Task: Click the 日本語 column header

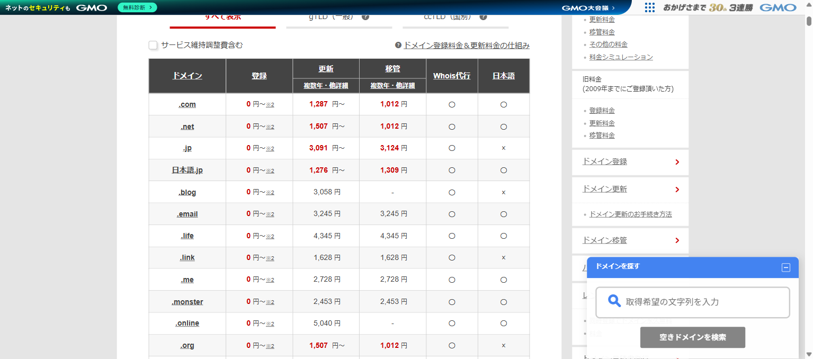Action: [504, 76]
